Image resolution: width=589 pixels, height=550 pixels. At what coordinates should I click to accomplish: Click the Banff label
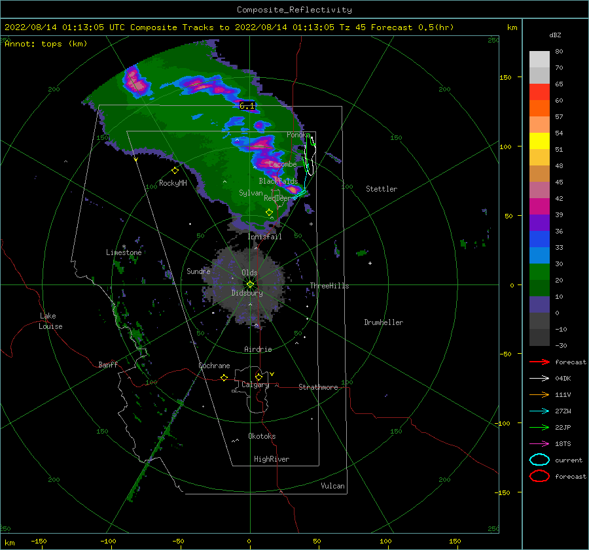tap(108, 364)
